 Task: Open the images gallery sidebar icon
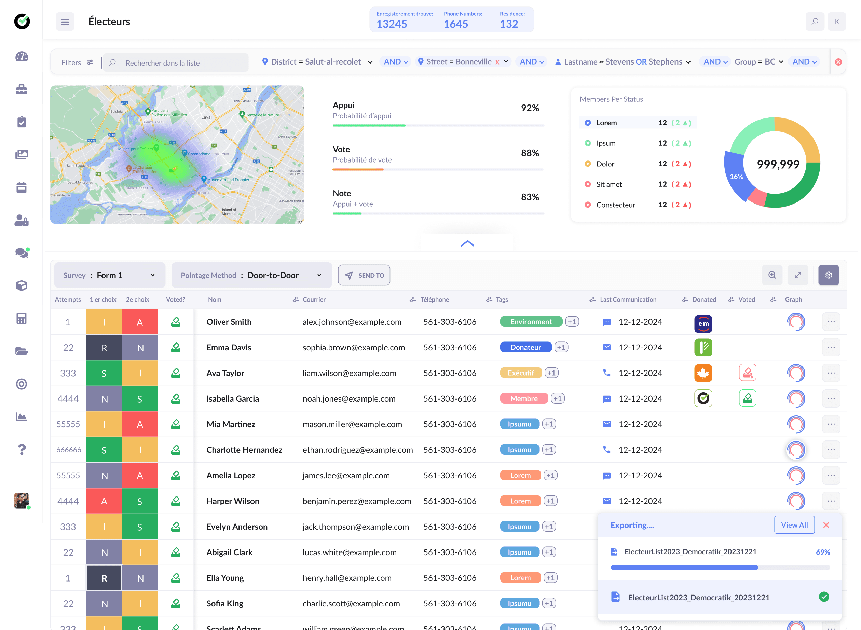pos(22,154)
